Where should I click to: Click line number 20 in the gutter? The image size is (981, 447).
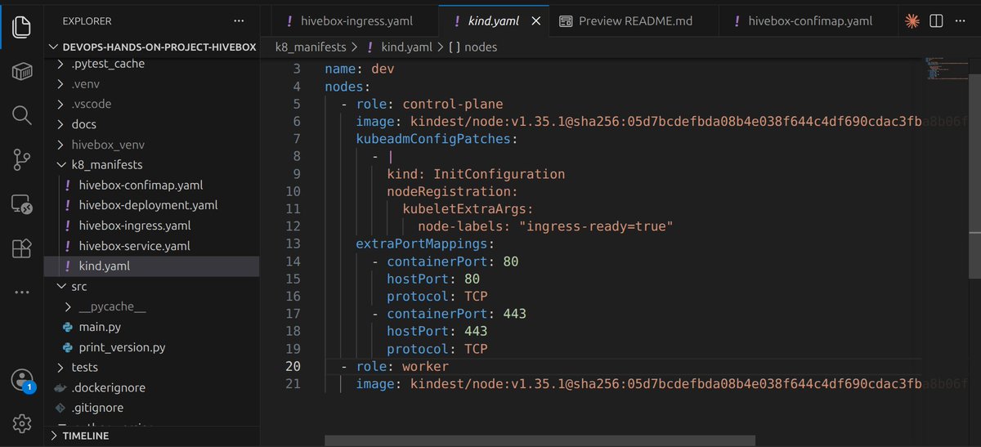(x=293, y=366)
